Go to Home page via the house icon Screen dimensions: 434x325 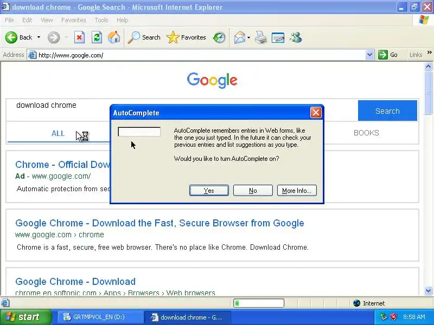click(x=114, y=37)
